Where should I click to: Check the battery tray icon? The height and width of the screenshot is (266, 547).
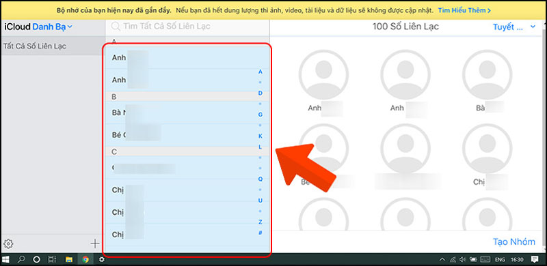click(x=473, y=259)
